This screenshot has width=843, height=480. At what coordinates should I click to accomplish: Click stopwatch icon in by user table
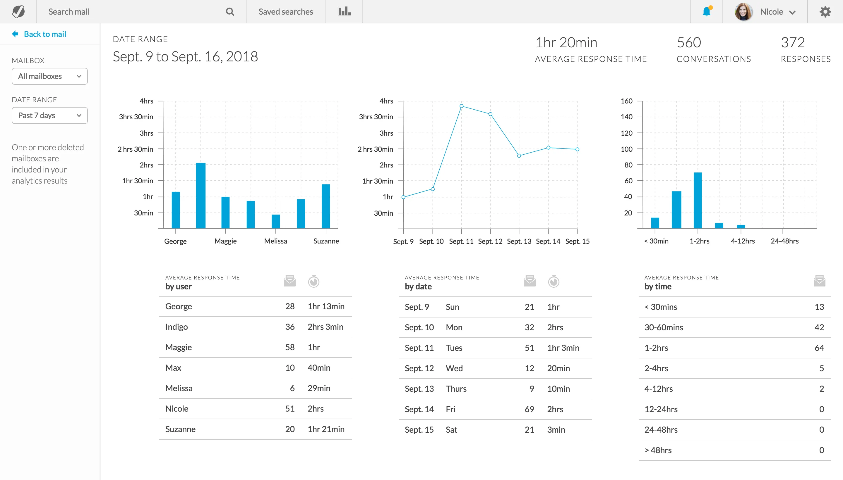tap(313, 281)
